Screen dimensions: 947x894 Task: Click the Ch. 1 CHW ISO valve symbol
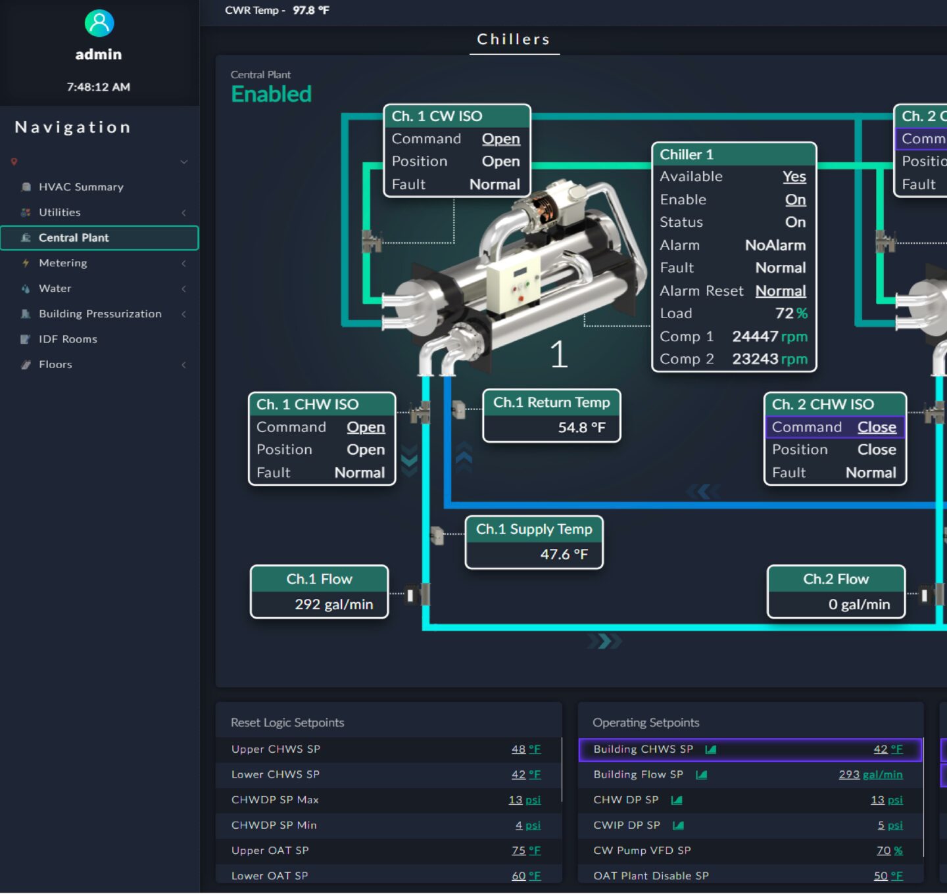[x=420, y=412]
